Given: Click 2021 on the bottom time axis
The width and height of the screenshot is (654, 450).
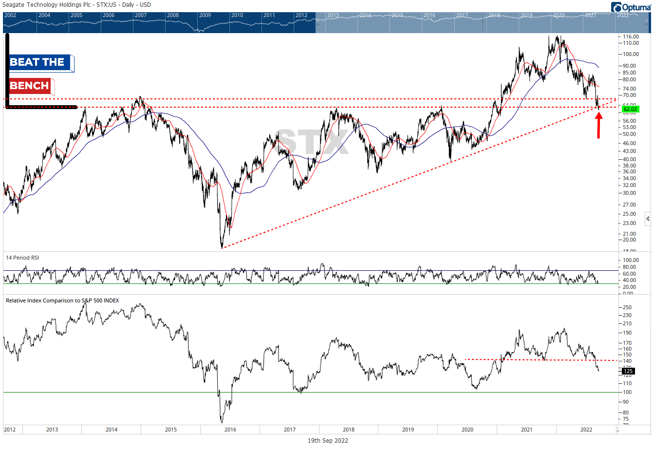Looking at the screenshot, I should pyautogui.click(x=527, y=430).
